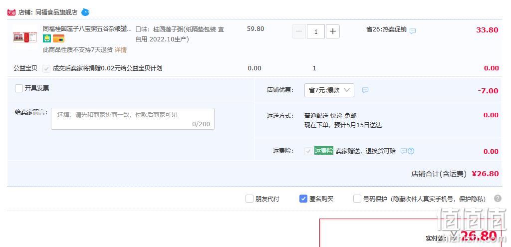
Task: Click the green service badge icon under product title
Action: point(47,38)
